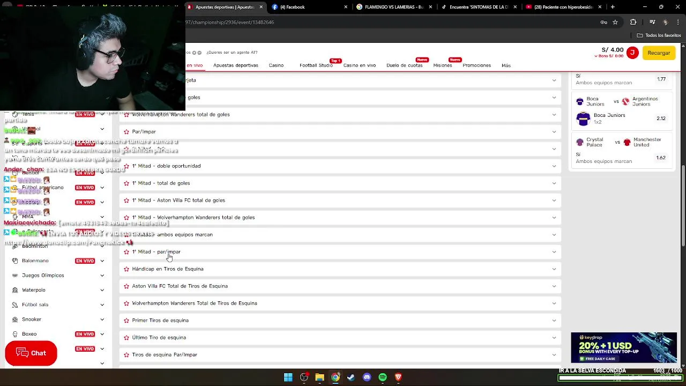Click the ¿Quieres ser un agente AT? text
The height and width of the screenshot is (386, 686).
pos(232,53)
